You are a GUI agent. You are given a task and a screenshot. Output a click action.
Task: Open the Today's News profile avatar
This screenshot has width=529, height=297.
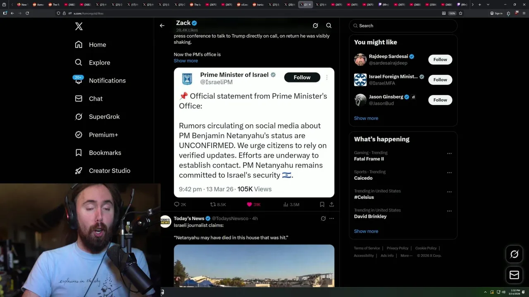(x=165, y=222)
